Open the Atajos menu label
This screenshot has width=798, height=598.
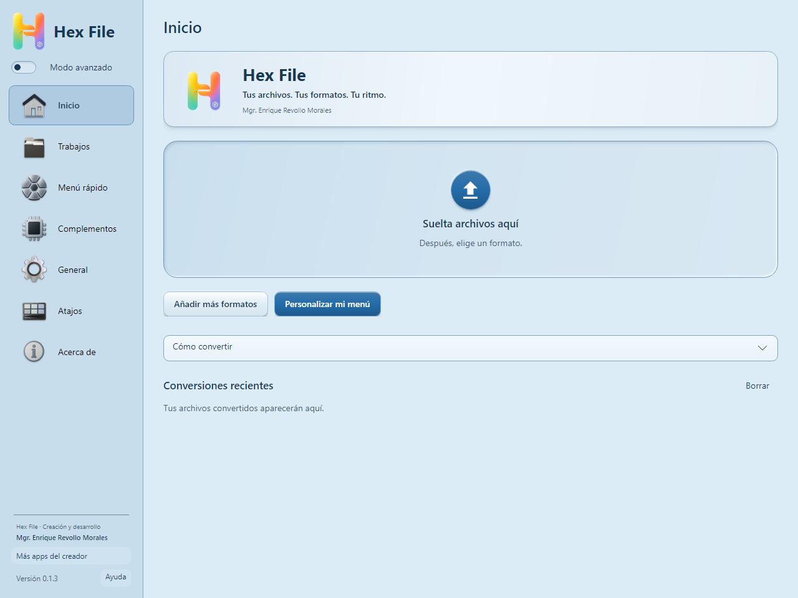point(70,311)
